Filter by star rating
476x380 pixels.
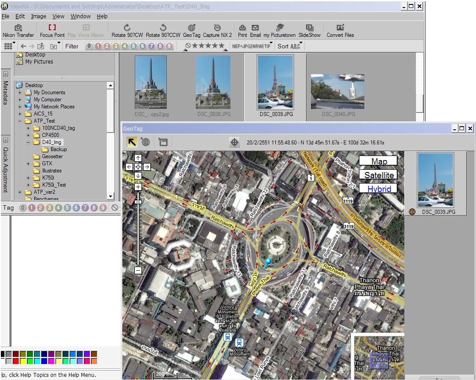pyautogui.click(x=206, y=46)
